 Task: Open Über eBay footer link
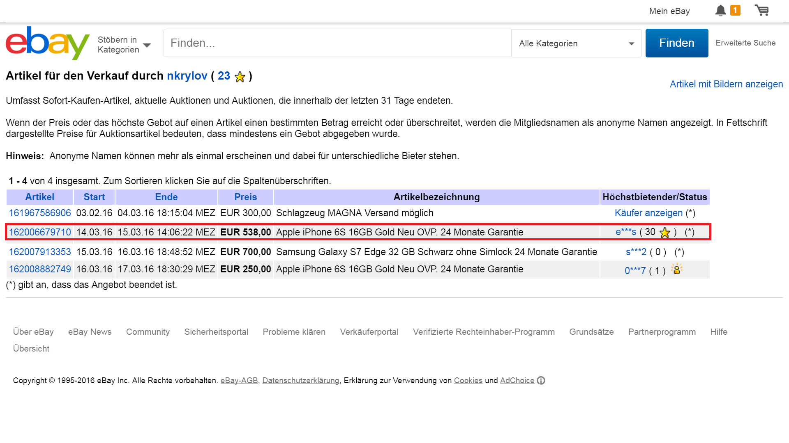coord(33,332)
